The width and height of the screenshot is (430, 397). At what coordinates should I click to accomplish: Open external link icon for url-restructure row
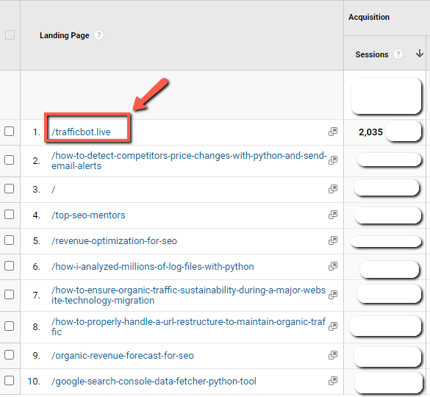pyautogui.click(x=333, y=326)
